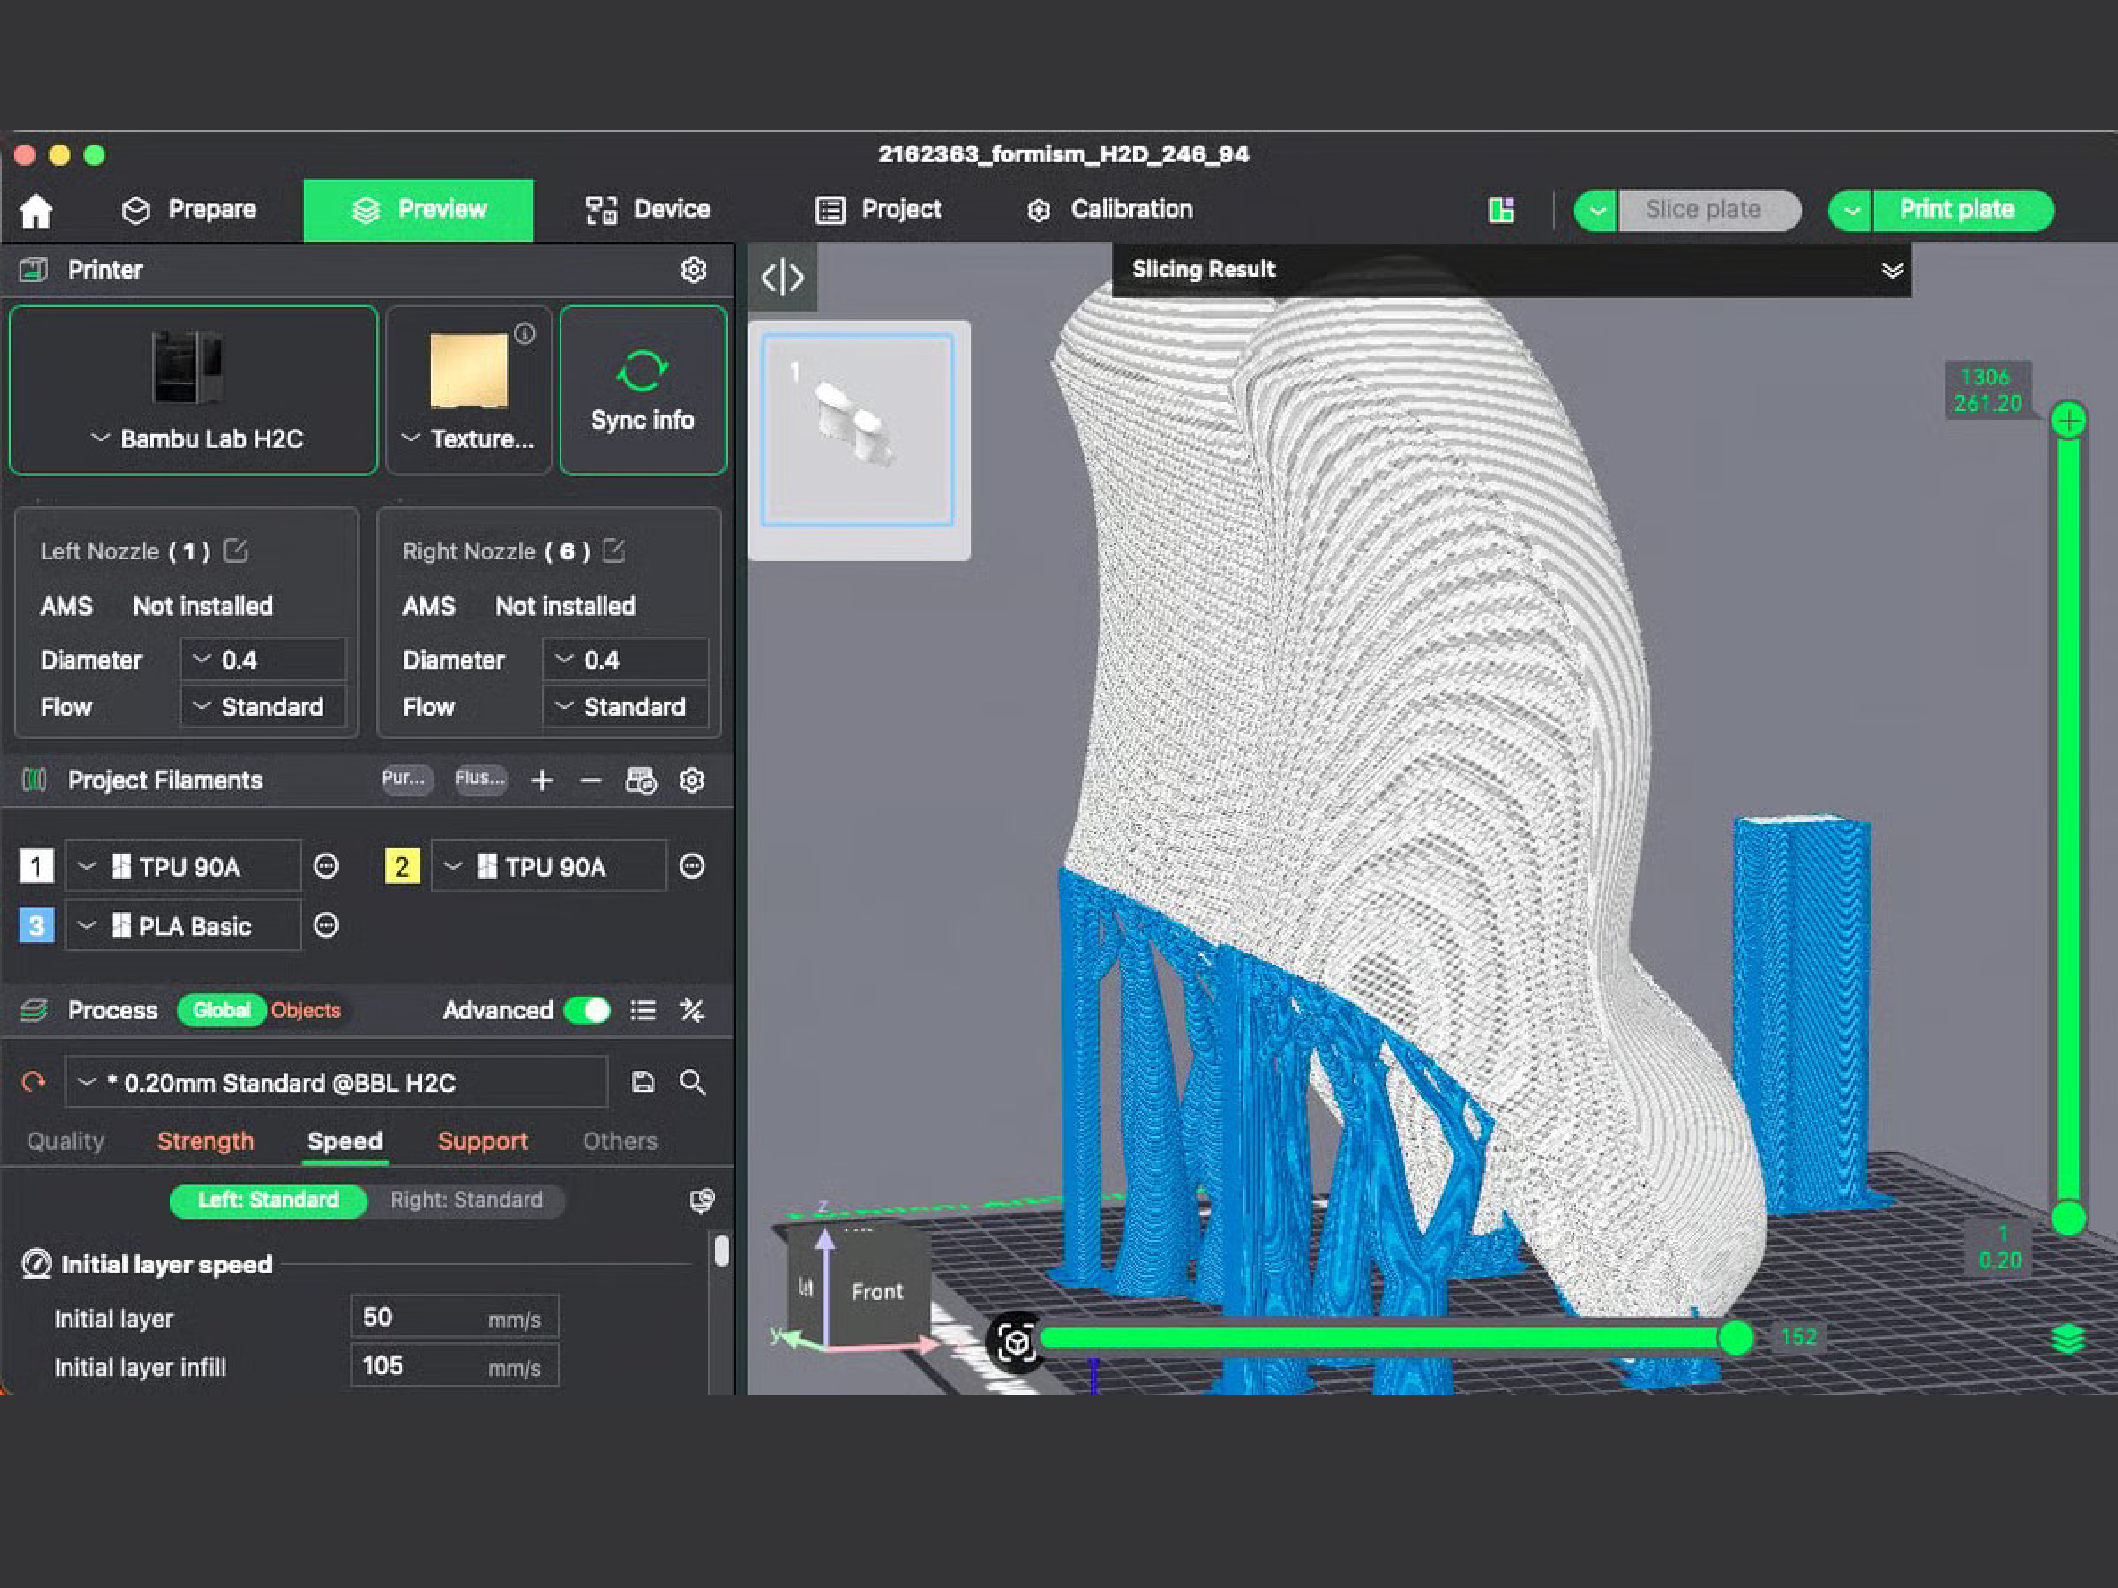This screenshot has height=1588, width=2118.
Task: Edit the Left Nozzle configuration
Action: (x=236, y=550)
